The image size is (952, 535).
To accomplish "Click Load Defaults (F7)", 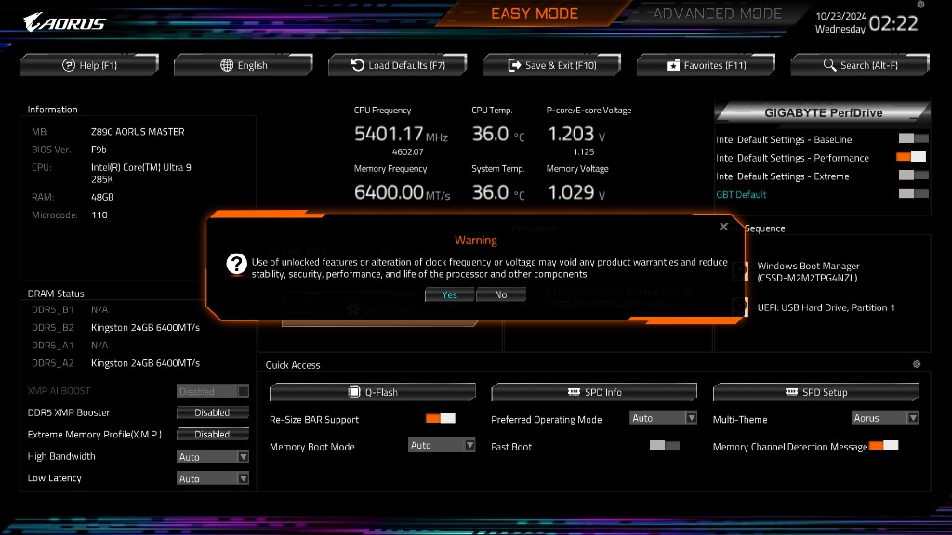I will pos(397,65).
